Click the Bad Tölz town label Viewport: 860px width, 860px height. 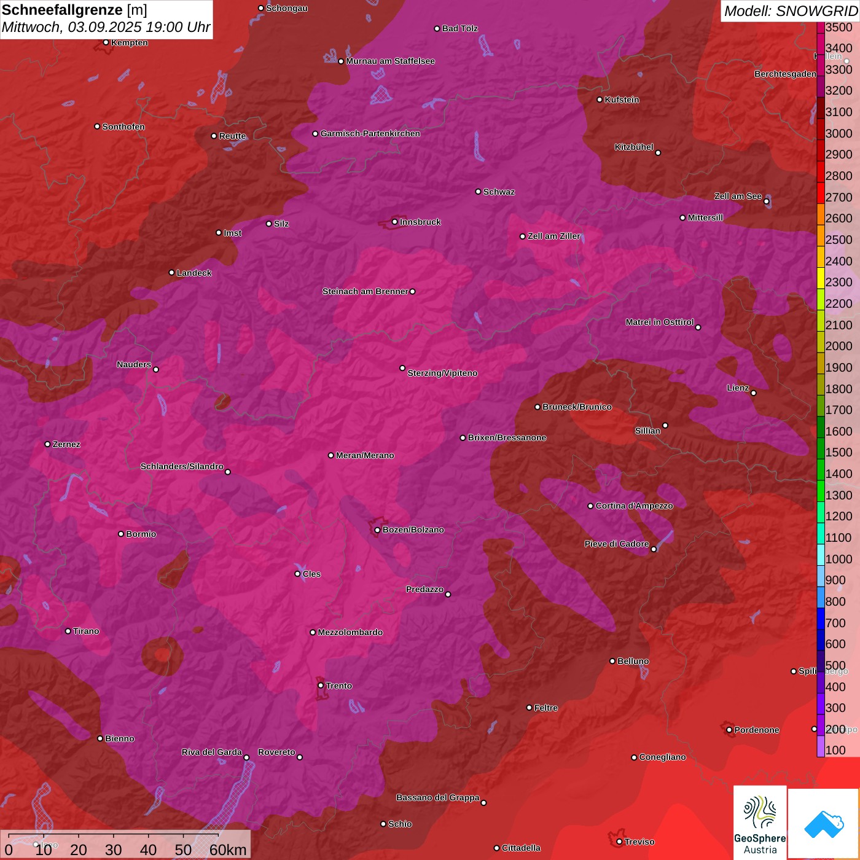(459, 28)
